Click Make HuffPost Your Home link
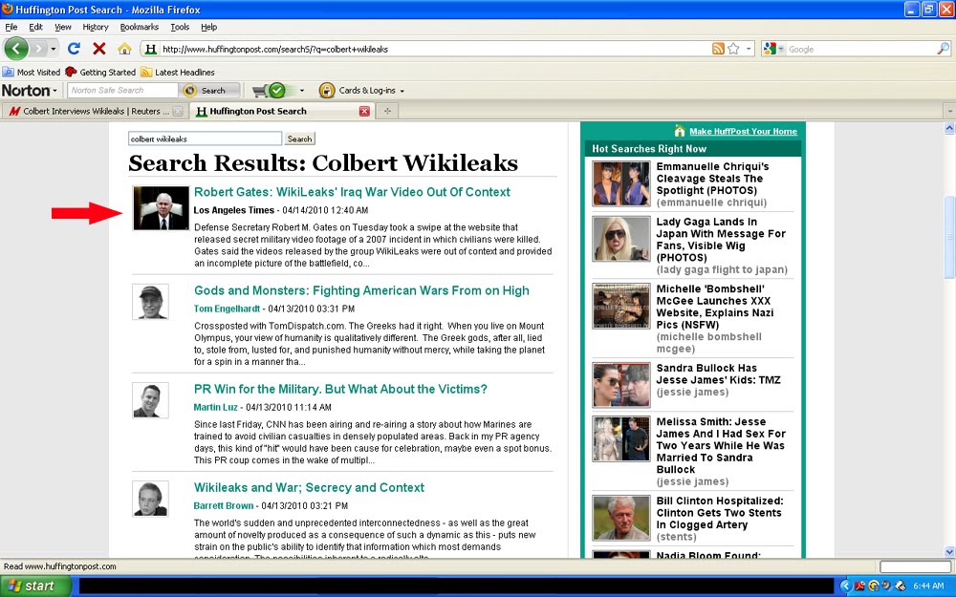 click(743, 131)
